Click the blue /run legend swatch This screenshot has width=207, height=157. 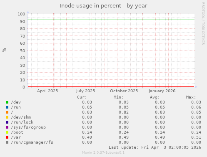coord(7,107)
